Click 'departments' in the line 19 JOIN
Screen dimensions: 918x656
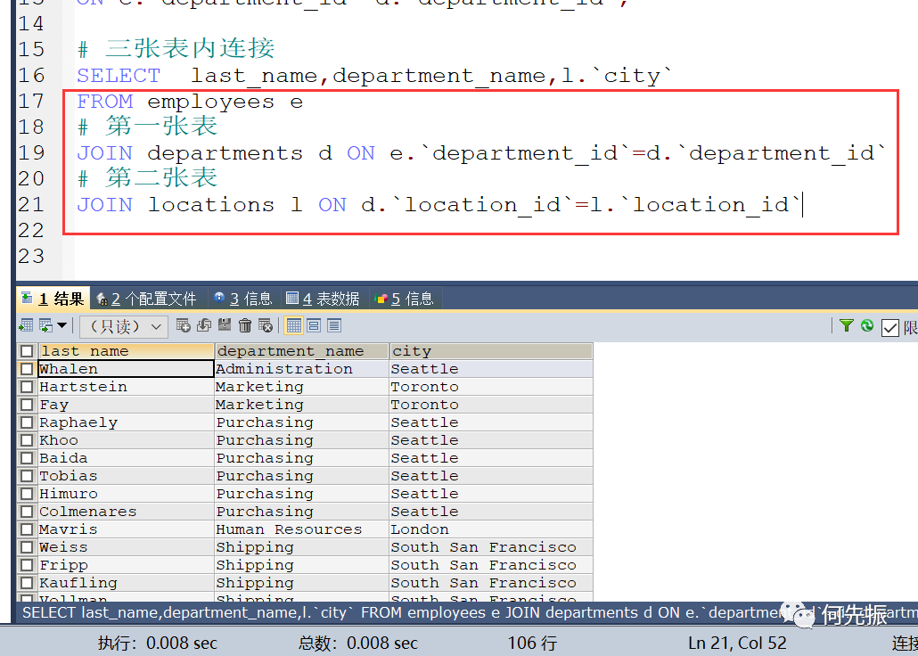[225, 153]
